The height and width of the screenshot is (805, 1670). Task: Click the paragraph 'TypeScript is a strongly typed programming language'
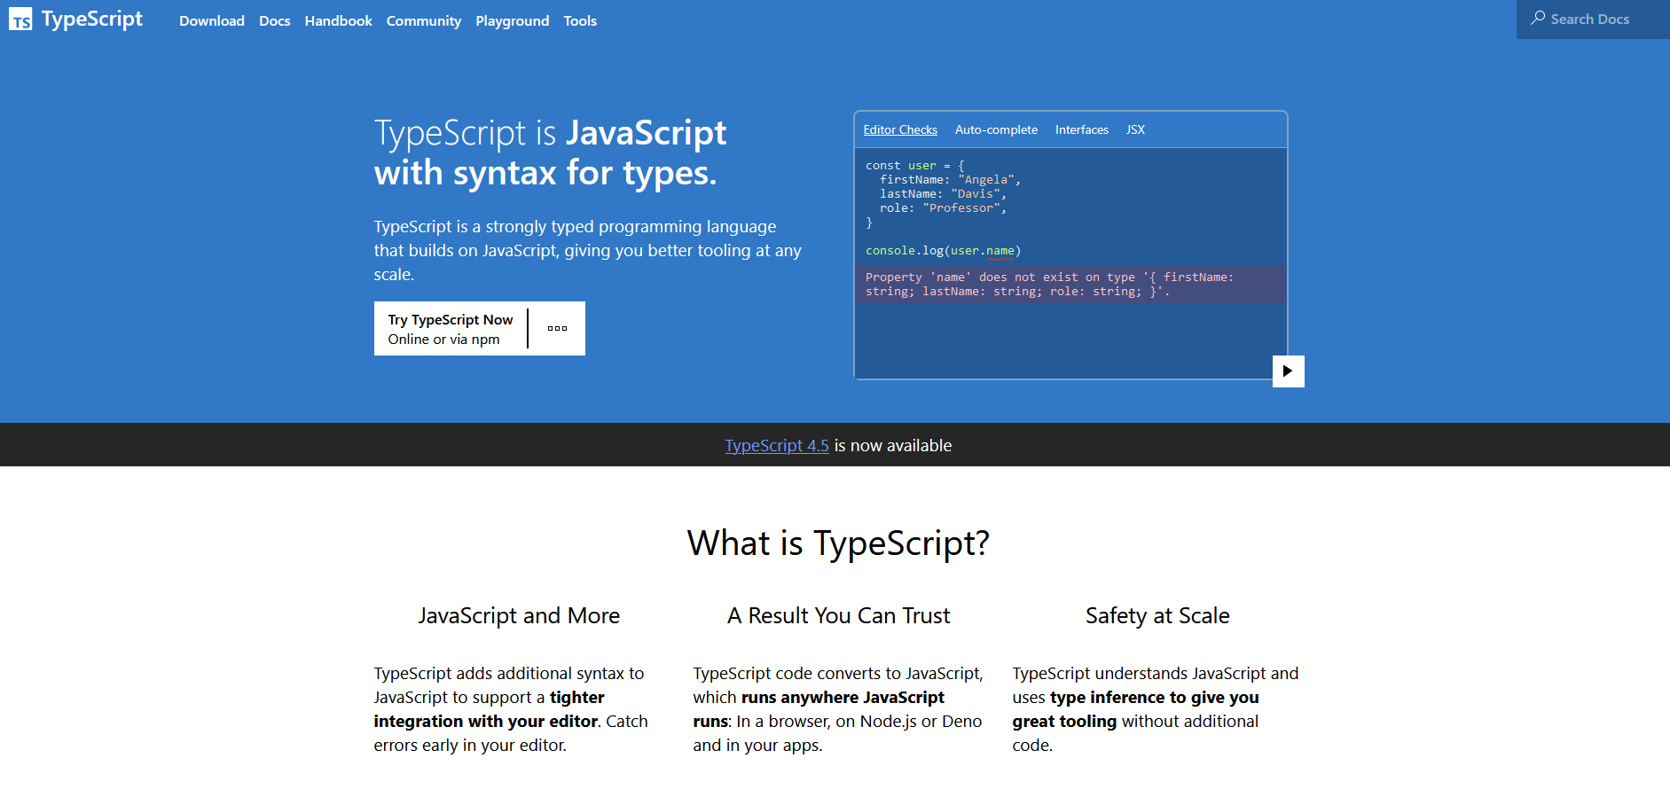[587, 251]
